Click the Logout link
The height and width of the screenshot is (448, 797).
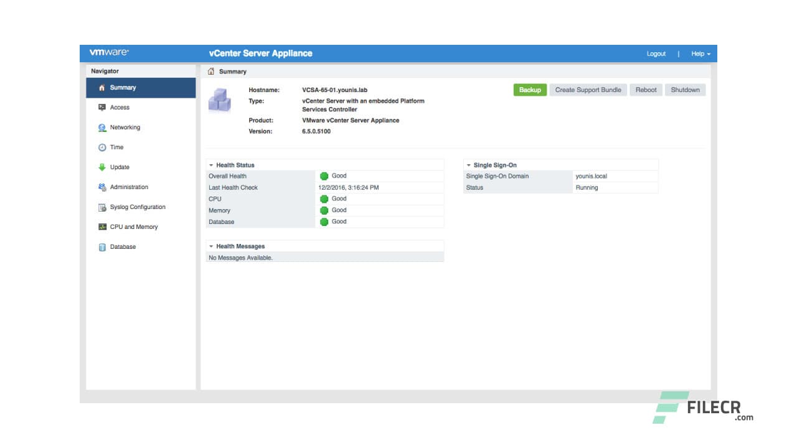tap(656, 54)
